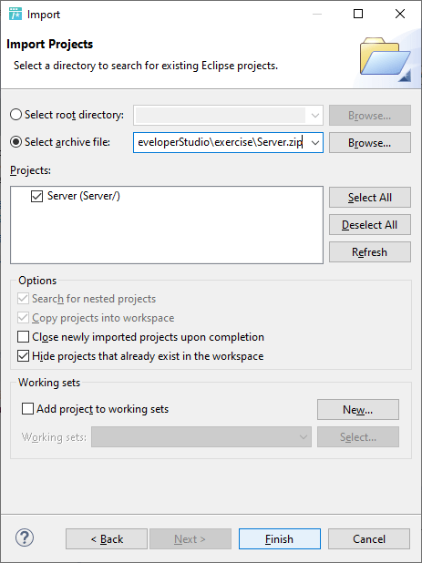
Task: Open the archive file path dropdown
Action: 315,143
